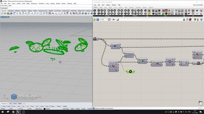The width and height of the screenshot is (204, 114).
Task: Click the four-viewport layout icon in Rhino
Action: point(50,13)
